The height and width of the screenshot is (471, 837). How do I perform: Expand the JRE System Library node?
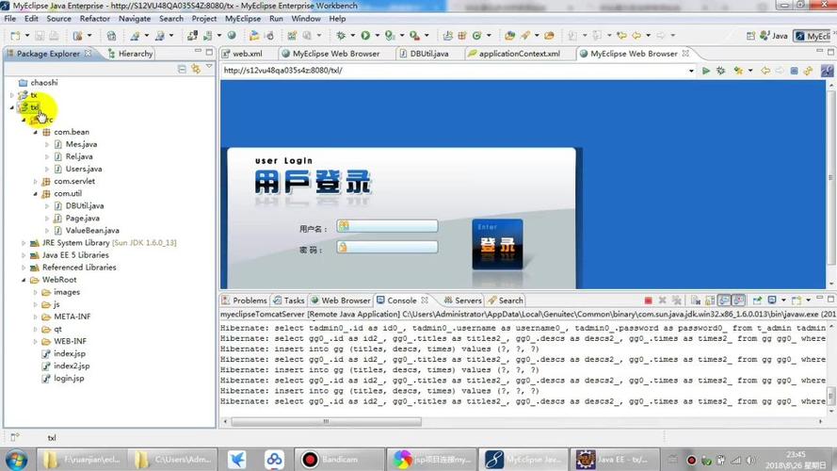(x=24, y=243)
